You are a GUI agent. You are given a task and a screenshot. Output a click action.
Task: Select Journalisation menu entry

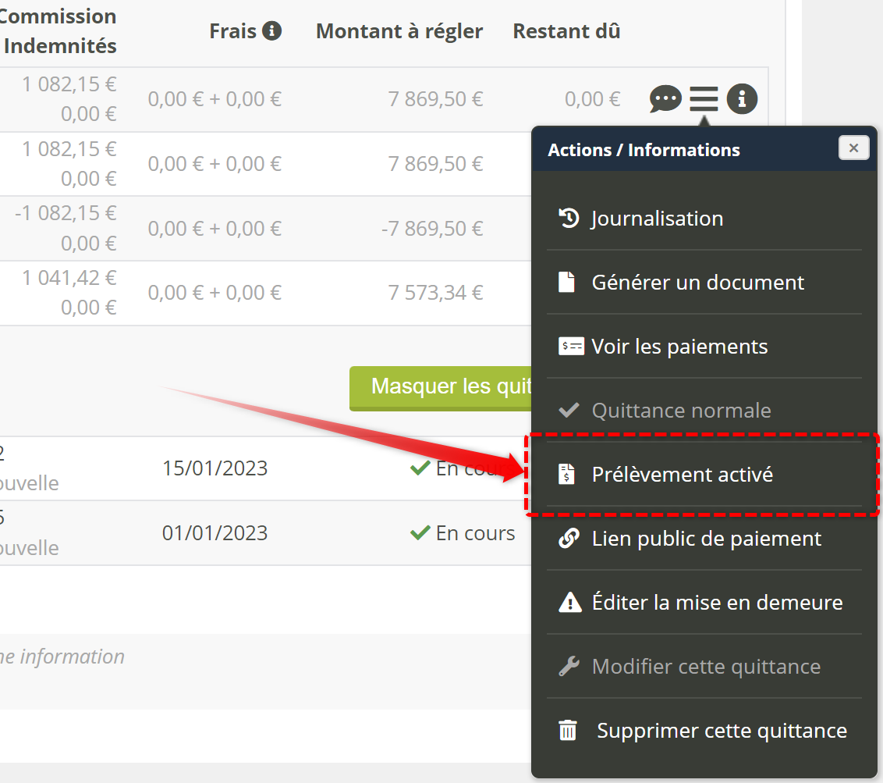coord(657,219)
